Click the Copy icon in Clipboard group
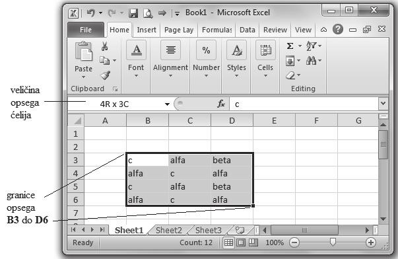Screen dimensions: 398x259 (104, 61)
